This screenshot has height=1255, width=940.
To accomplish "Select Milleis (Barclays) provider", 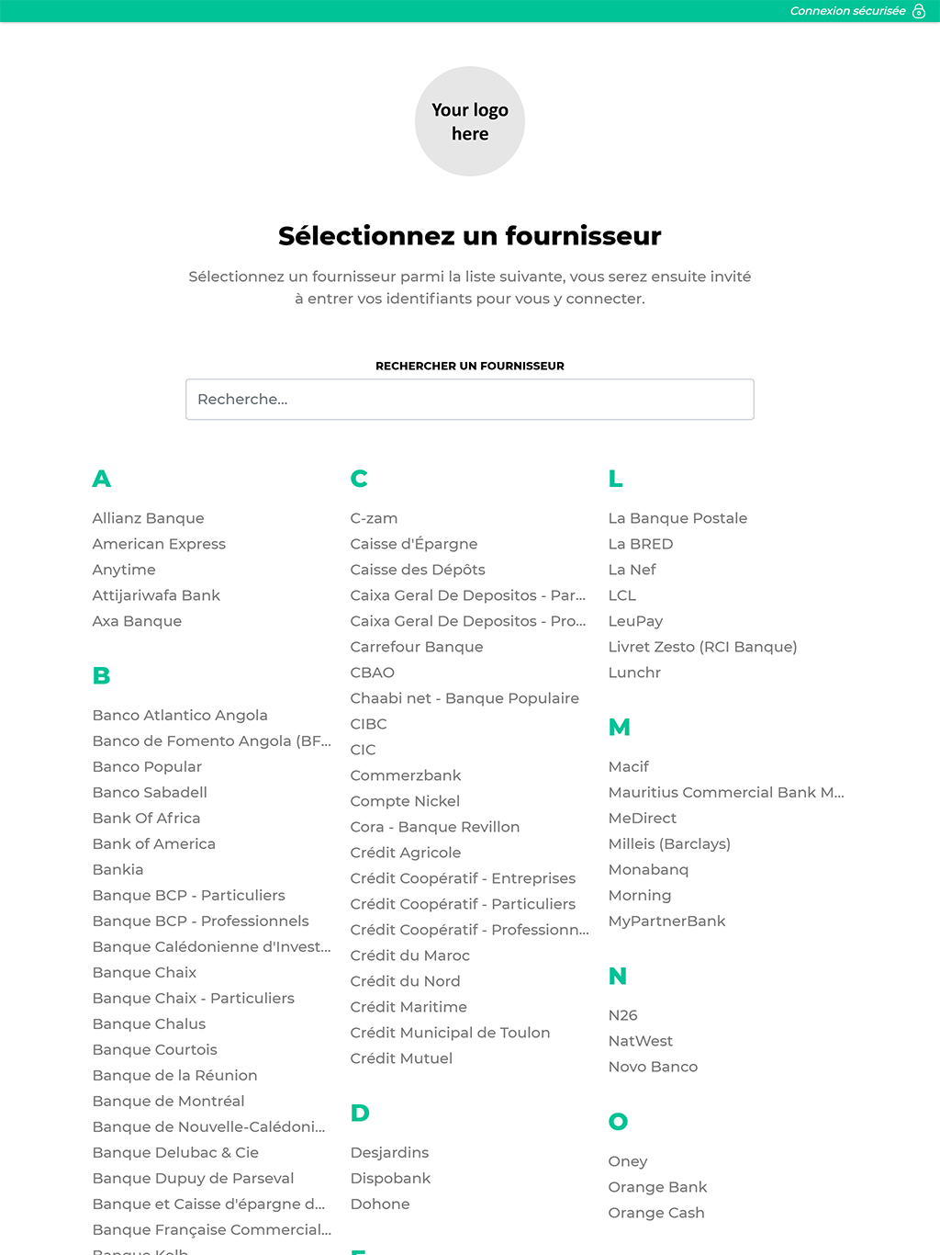I will tap(669, 843).
